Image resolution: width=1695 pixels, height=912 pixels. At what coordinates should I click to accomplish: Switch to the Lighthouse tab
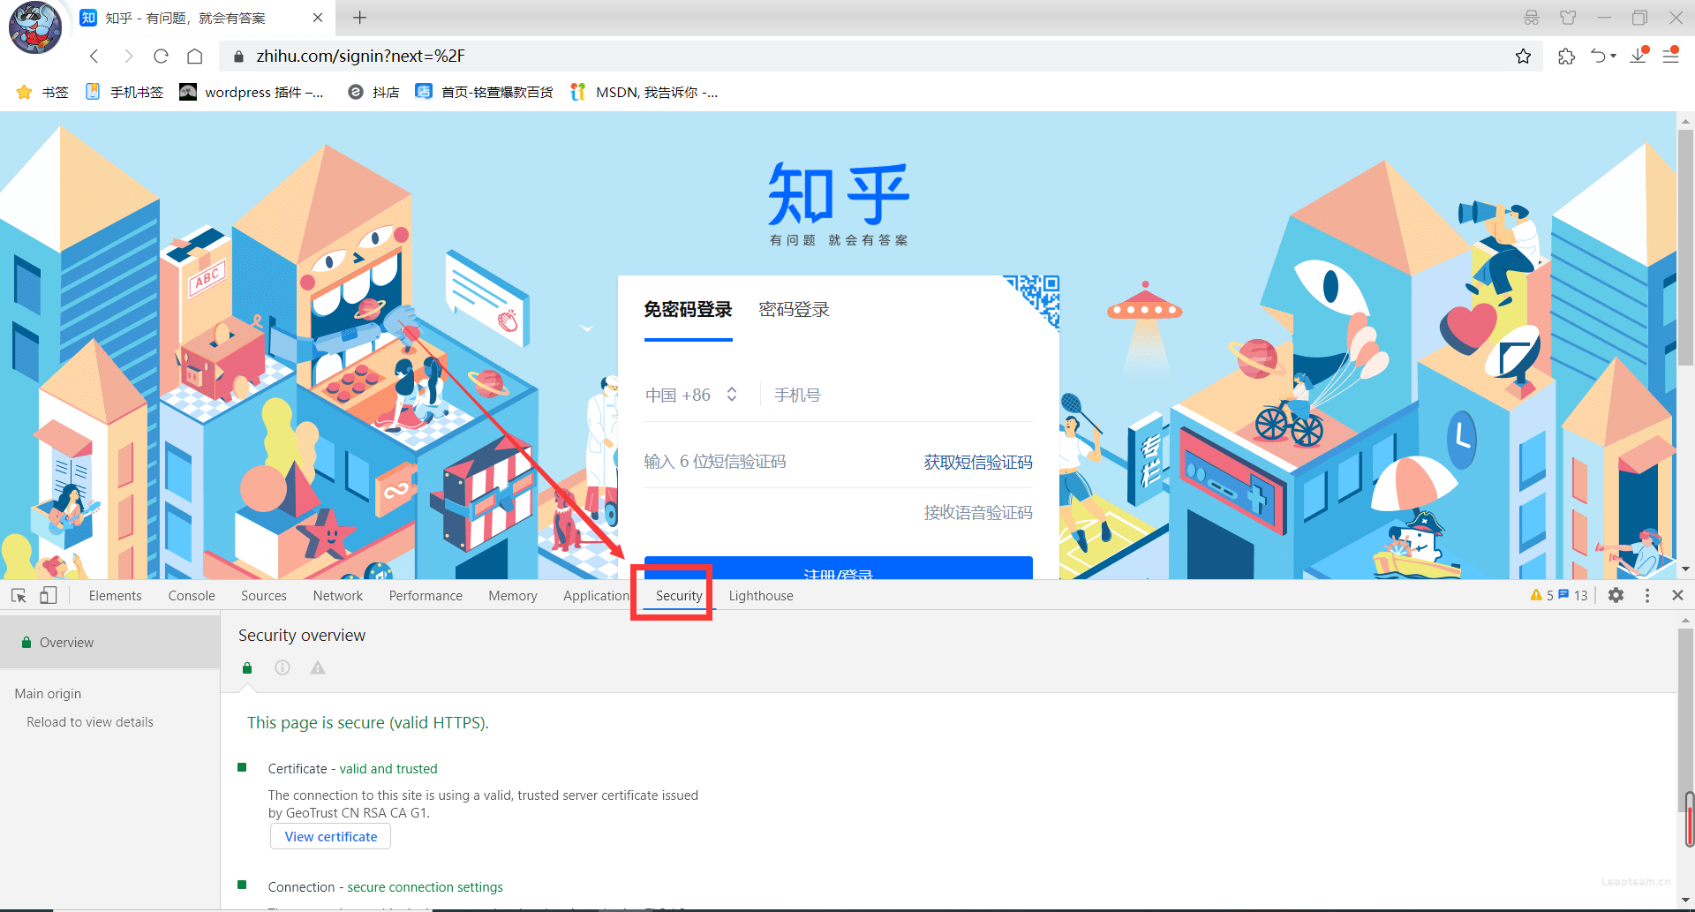coord(761,596)
